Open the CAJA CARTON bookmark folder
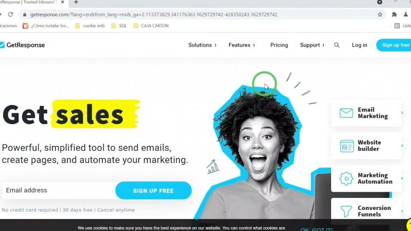The height and width of the screenshot is (231, 411). (151, 26)
